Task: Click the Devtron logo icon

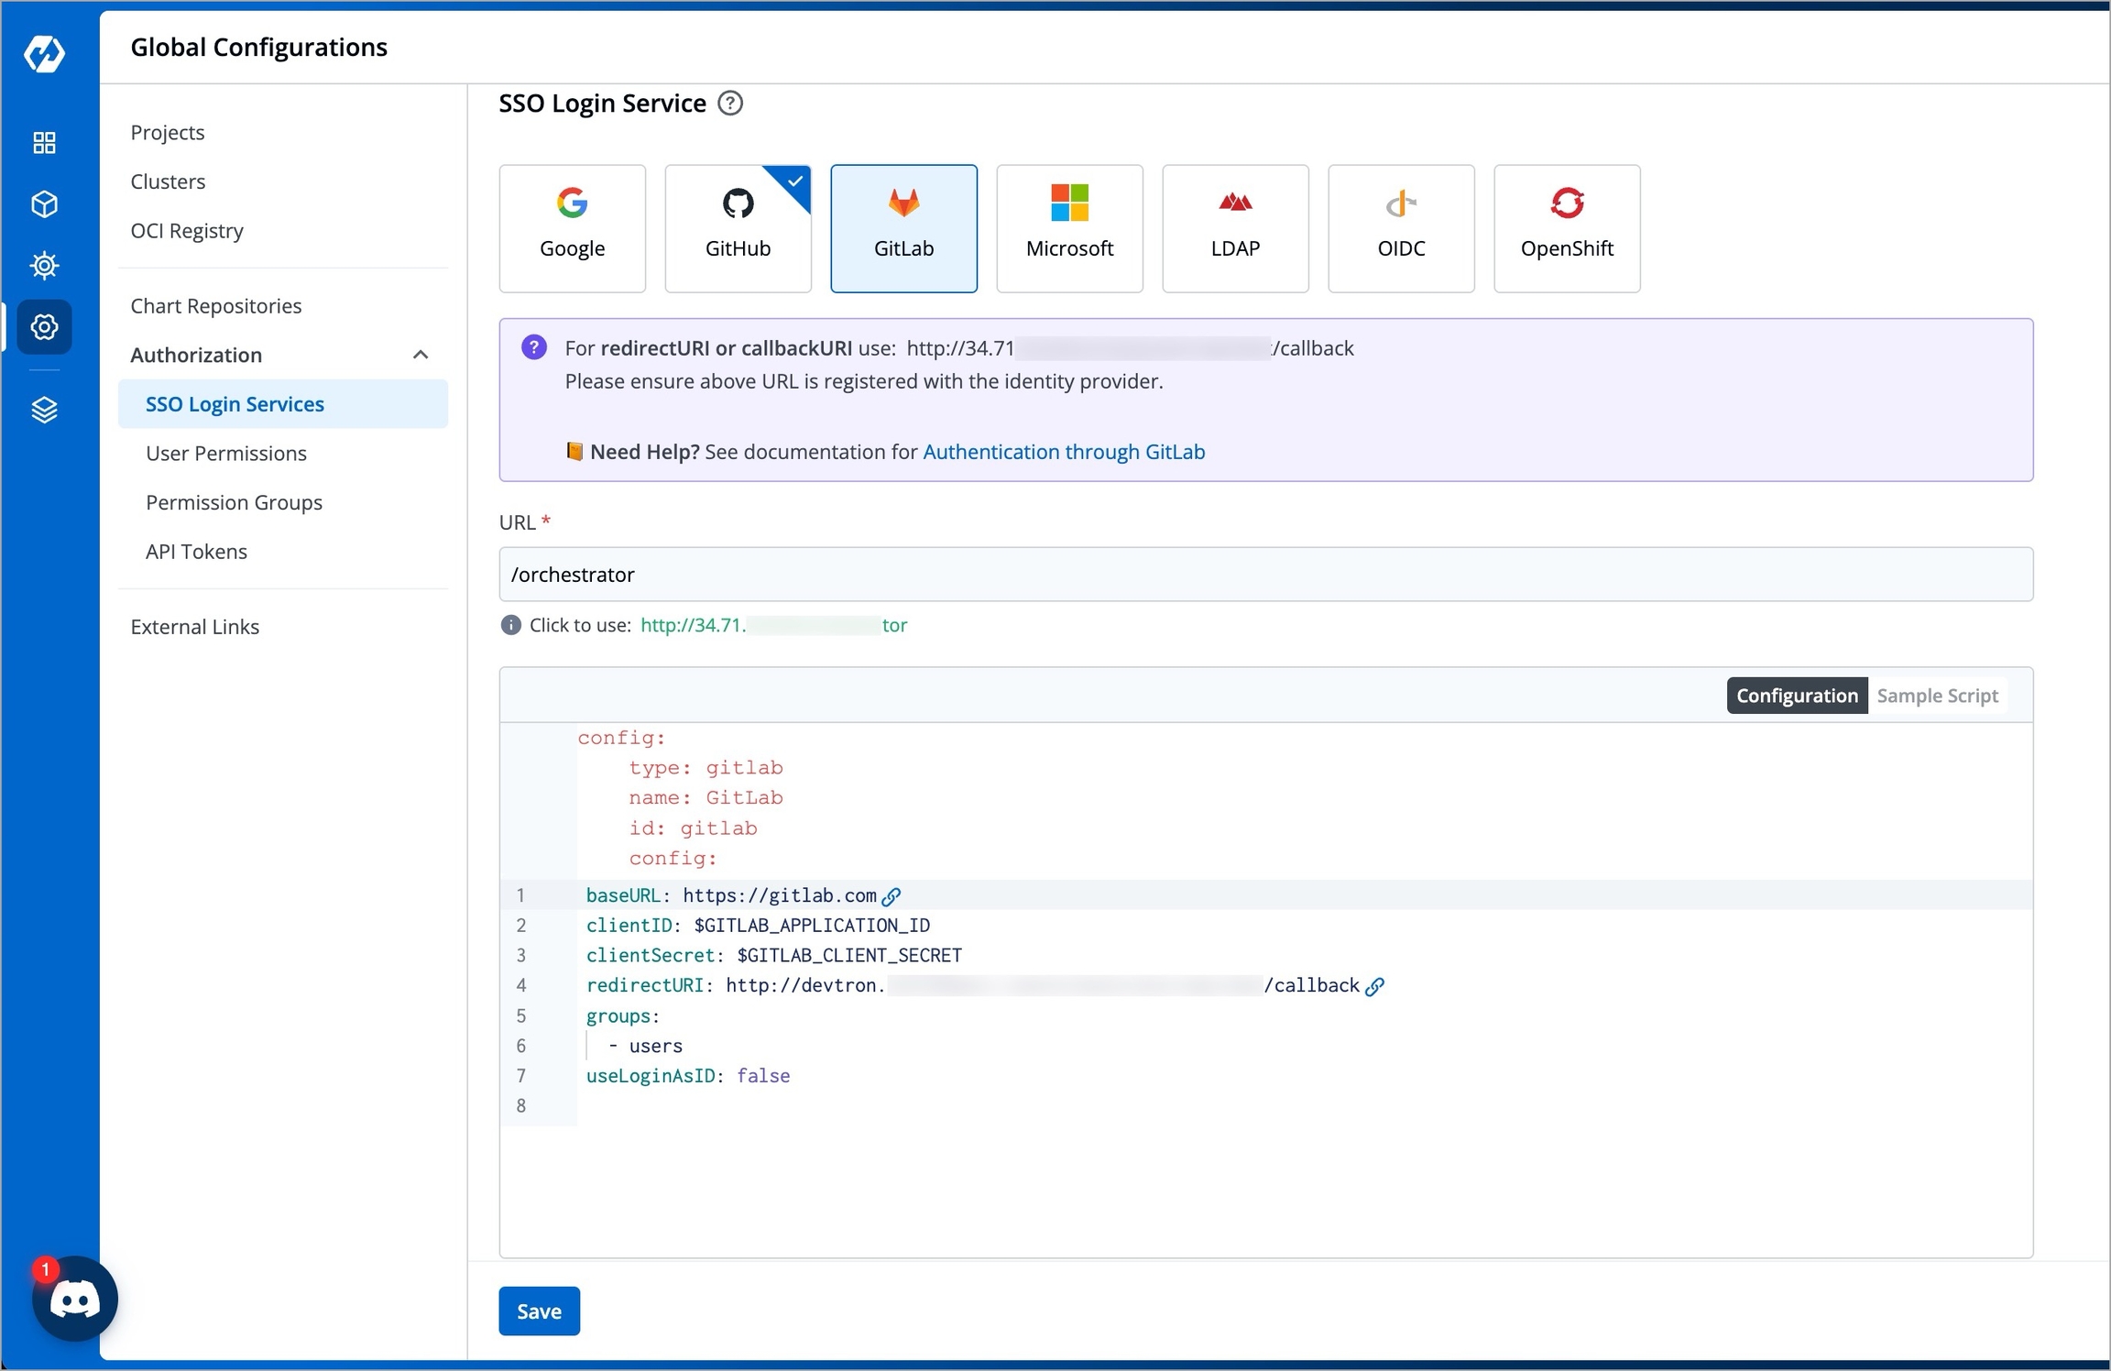Action: 44,54
